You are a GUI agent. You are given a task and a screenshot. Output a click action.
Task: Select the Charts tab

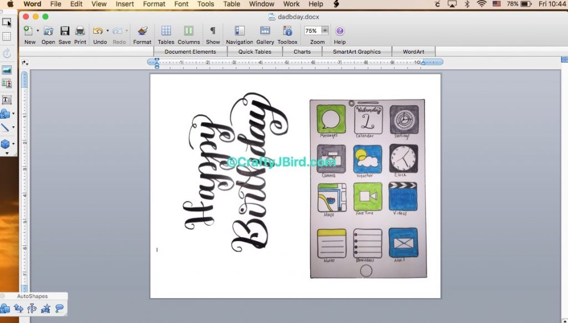pos(302,52)
